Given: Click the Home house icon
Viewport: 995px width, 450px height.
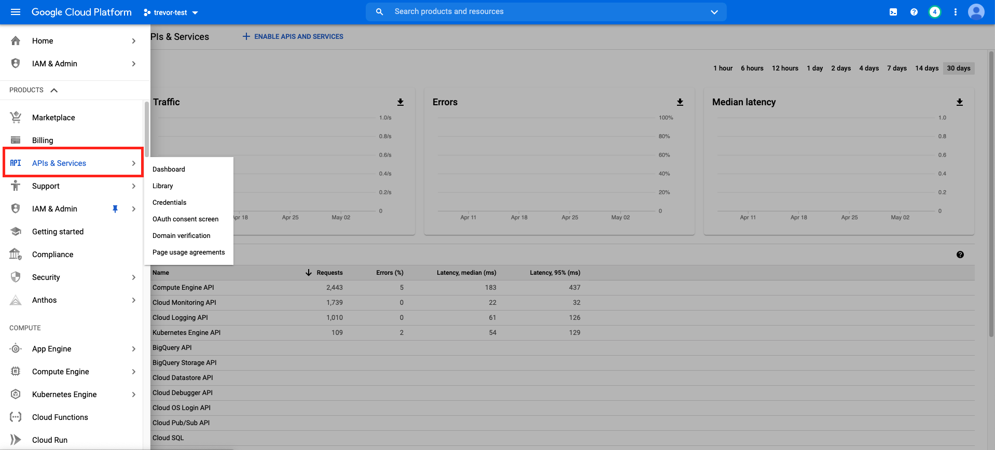Looking at the screenshot, I should coord(16,40).
